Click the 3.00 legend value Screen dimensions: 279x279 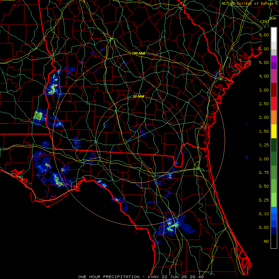point(264,90)
